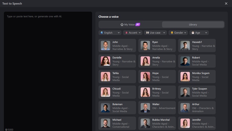Click Arthur's voice avatar

click(185, 108)
